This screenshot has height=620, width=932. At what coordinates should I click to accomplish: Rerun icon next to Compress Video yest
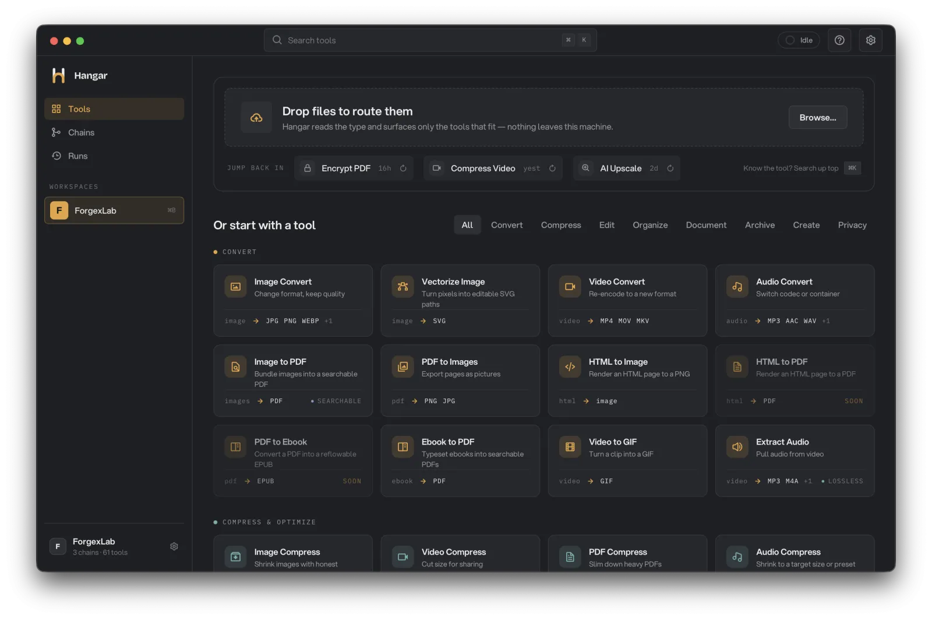552,168
